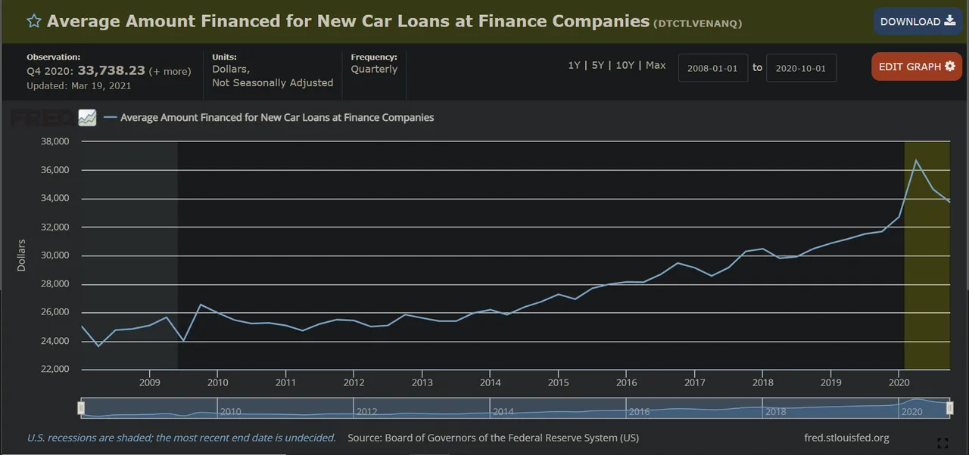Set the range to 5Y
Image resolution: width=969 pixels, height=455 pixels.
click(597, 66)
